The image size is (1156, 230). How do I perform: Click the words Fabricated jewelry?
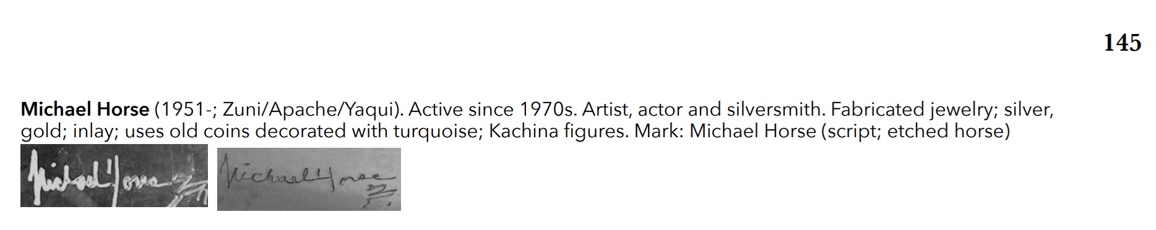(912, 111)
